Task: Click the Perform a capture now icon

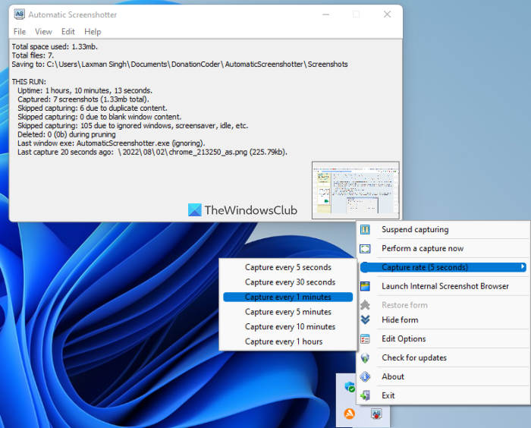Action: (365, 249)
